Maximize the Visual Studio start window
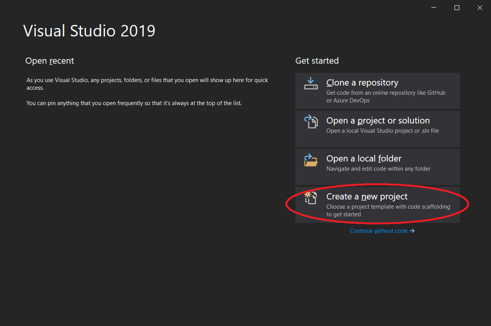Viewport: 491px width, 326px height. tap(456, 7)
